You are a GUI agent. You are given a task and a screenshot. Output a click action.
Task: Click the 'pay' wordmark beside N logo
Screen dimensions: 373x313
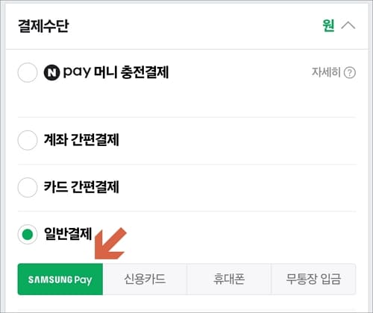coord(77,72)
